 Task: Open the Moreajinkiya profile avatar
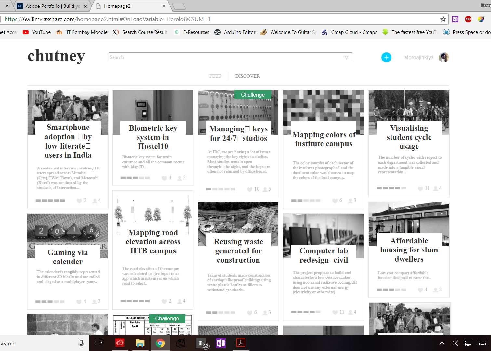pyautogui.click(x=444, y=58)
